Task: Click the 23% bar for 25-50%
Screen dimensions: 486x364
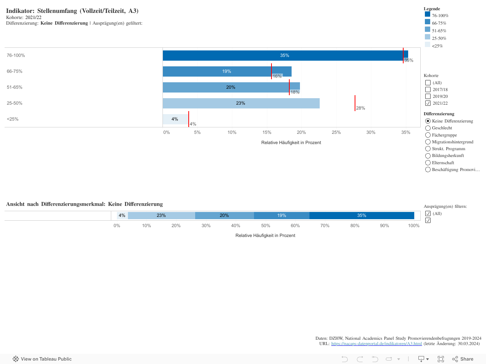Action: (x=241, y=103)
